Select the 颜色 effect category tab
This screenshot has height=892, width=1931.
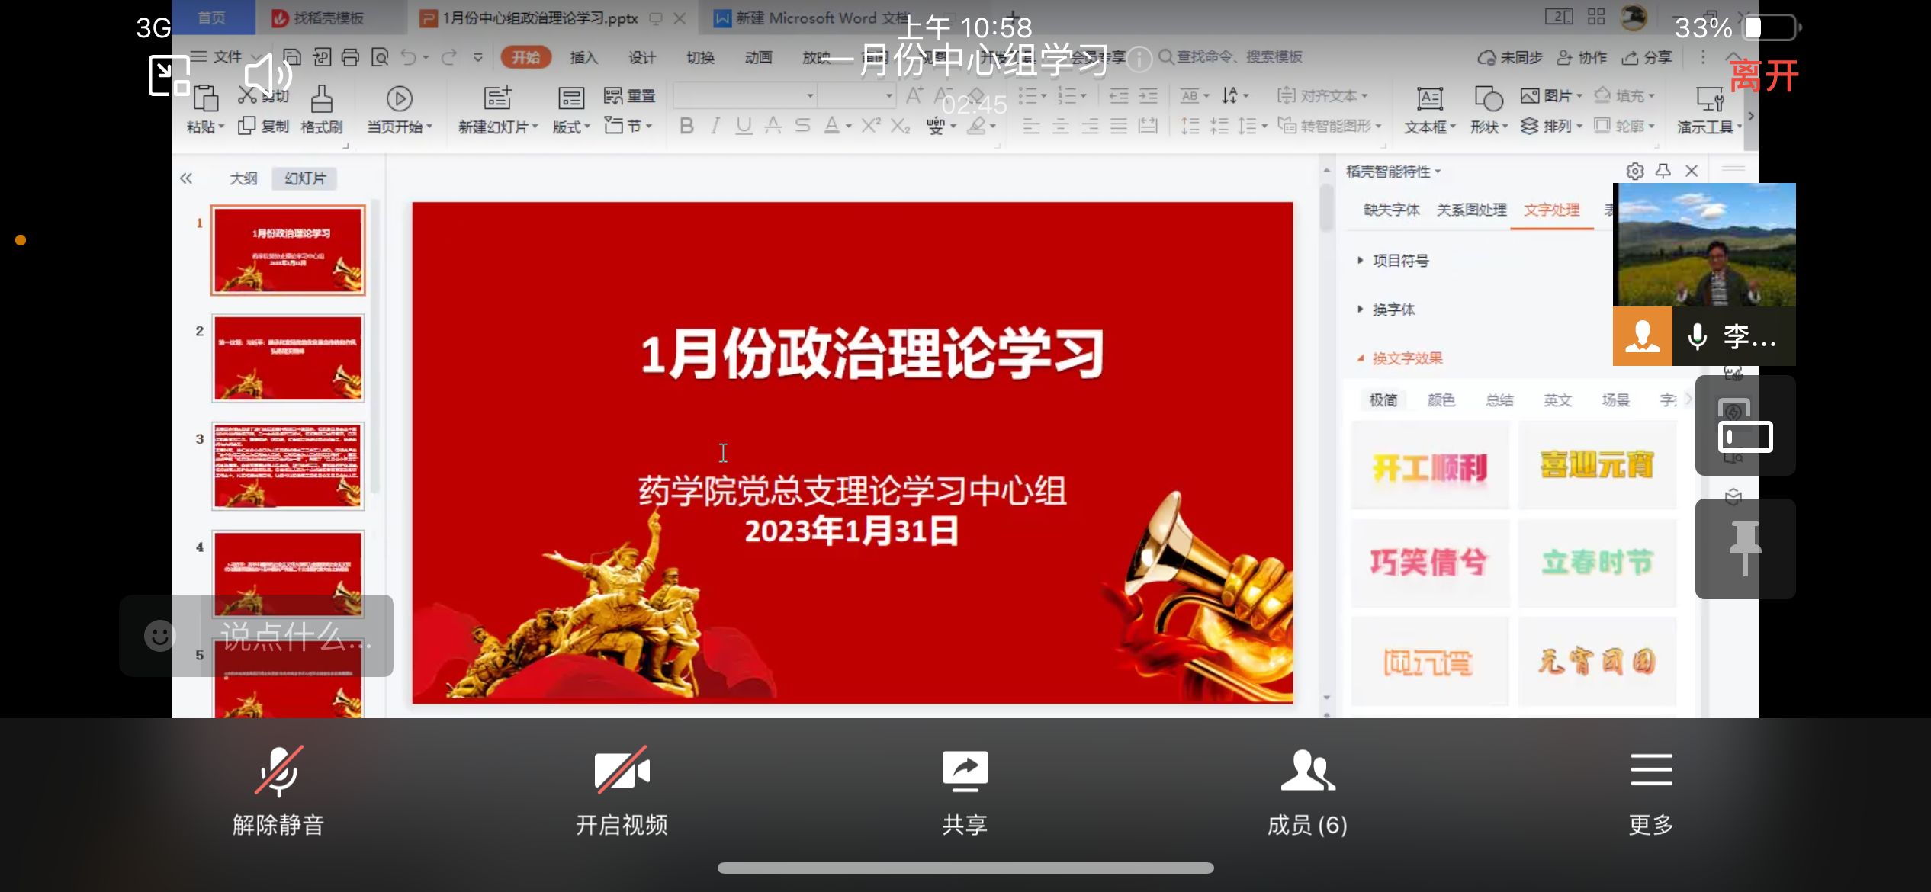coord(1441,400)
